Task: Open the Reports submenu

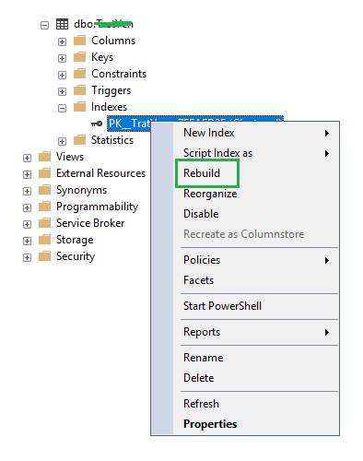Action: [x=256, y=332]
